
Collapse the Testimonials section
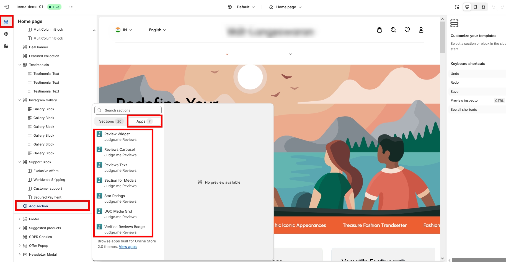[20, 65]
